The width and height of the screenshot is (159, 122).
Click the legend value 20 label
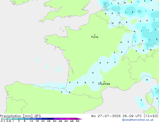(43, 121)
